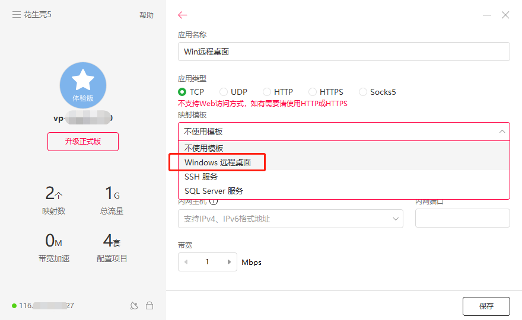The height and width of the screenshot is (320, 522).
Task: Pick SQL Server 服务 template
Action: point(214,191)
